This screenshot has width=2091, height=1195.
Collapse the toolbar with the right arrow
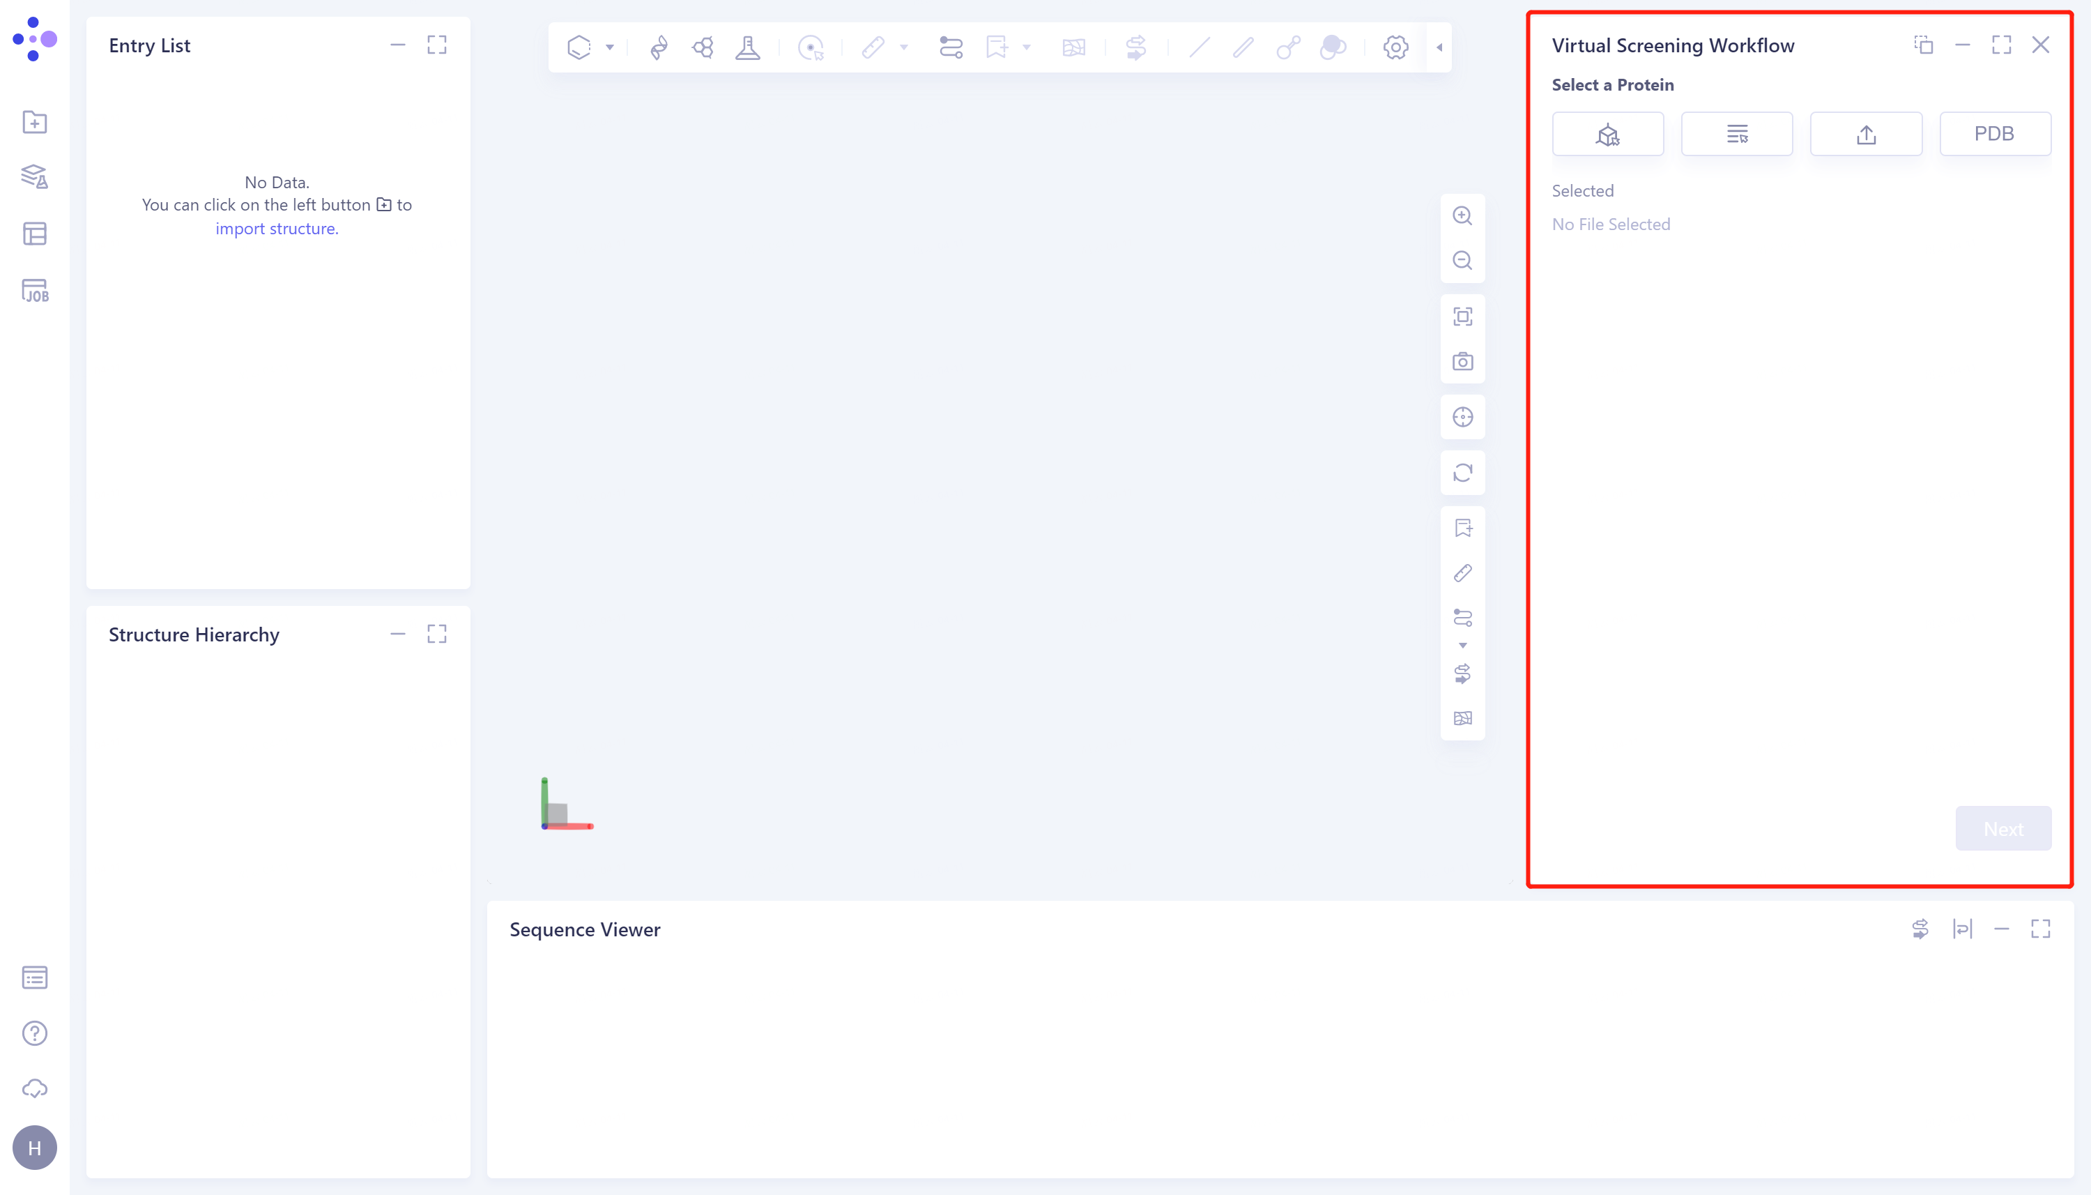1440,47
